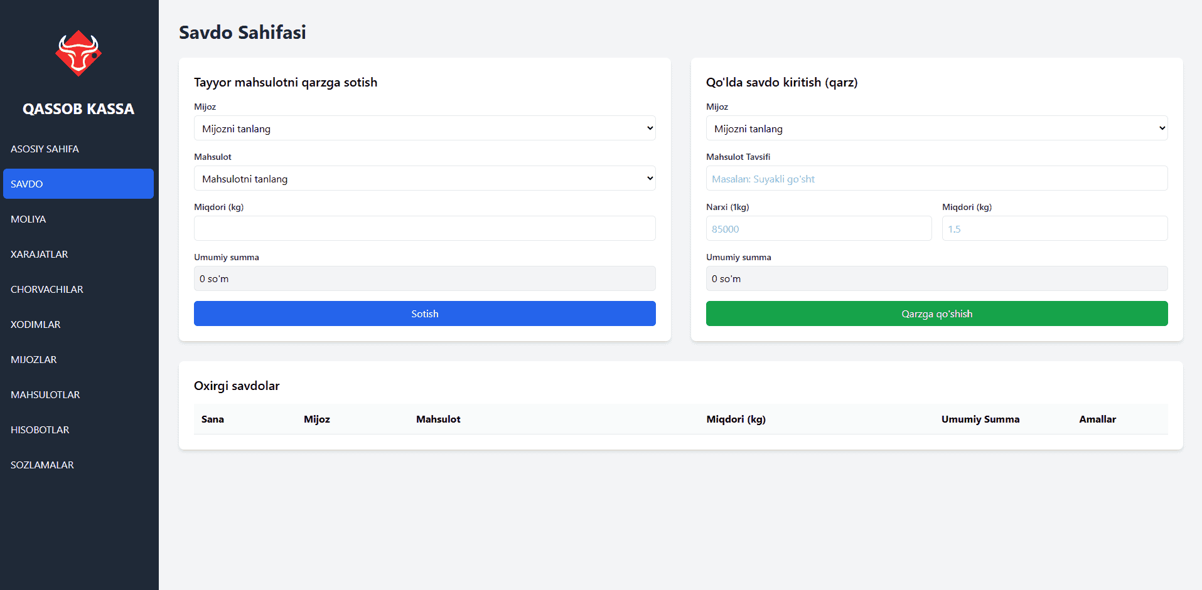Click the Miqdori field with 1.5 placeholder

pyautogui.click(x=1054, y=228)
